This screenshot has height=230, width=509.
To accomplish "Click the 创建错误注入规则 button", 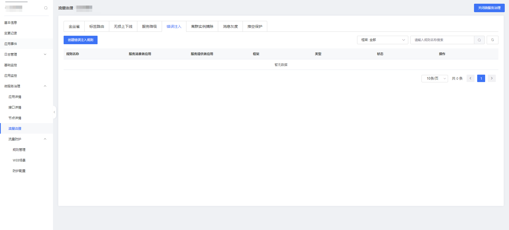I will pos(81,40).
